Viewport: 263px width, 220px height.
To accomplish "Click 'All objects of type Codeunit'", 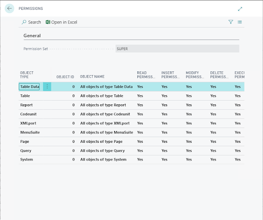I will tap(105, 114).
